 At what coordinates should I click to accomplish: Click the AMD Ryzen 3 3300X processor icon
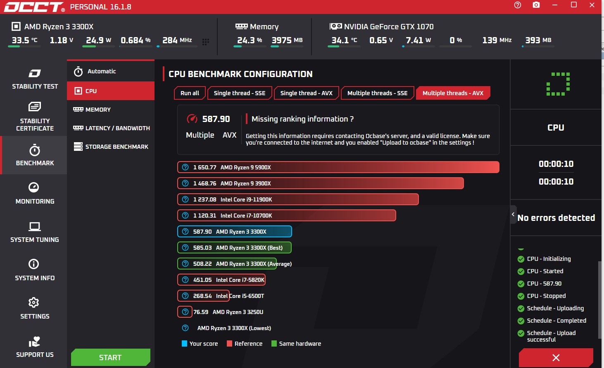pyautogui.click(x=16, y=27)
